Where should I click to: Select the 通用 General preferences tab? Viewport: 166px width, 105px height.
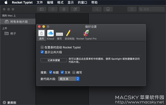[41, 35]
